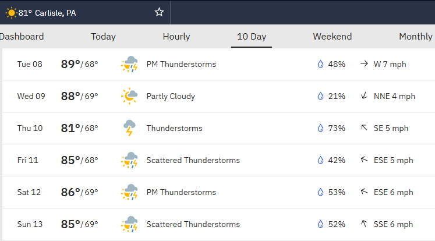The image size is (435, 241).
Task: Click the raindrop icon next to 48%
Action: pos(320,64)
